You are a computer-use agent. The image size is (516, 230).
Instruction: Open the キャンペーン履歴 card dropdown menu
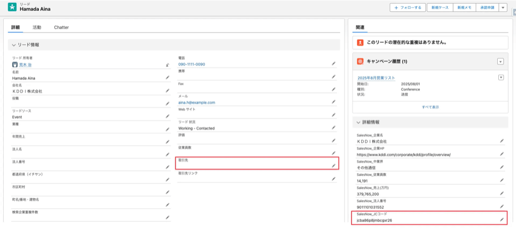pyautogui.click(x=500, y=61)
